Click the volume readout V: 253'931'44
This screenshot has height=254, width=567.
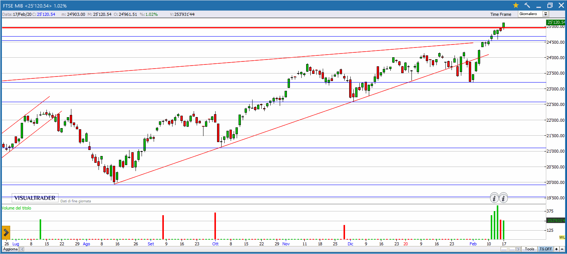point(182,14)
